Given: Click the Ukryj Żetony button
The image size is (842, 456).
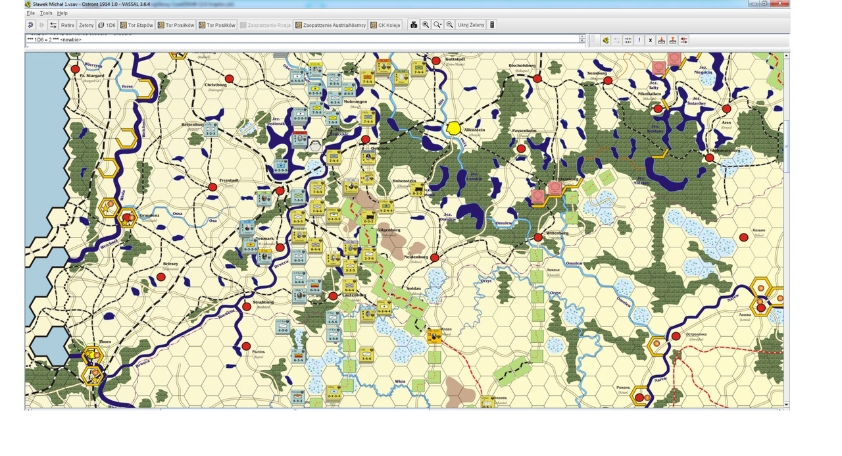Looking at the screenshot, I should tap(471, 25).
